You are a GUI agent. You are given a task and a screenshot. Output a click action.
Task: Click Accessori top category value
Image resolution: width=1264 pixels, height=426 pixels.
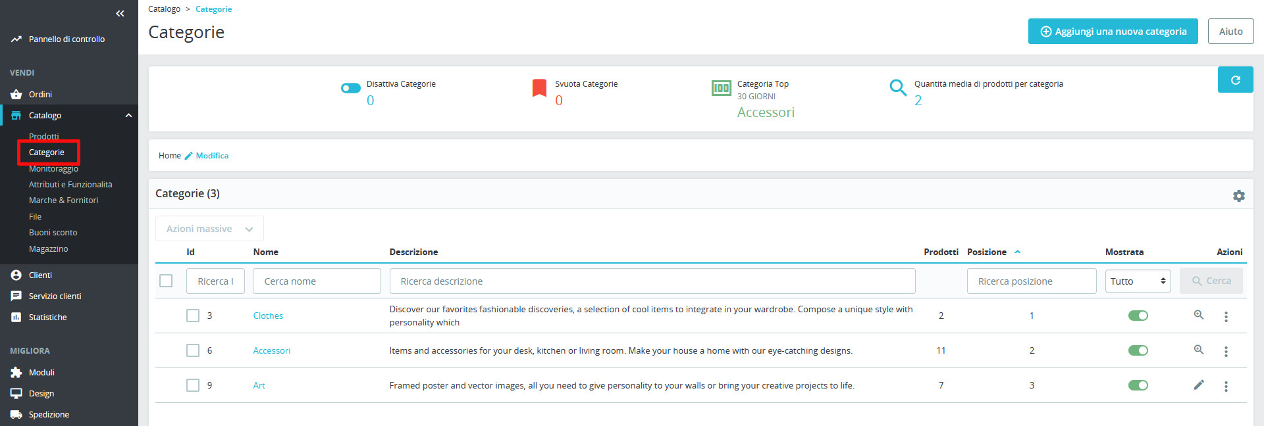tap(766, 112)
